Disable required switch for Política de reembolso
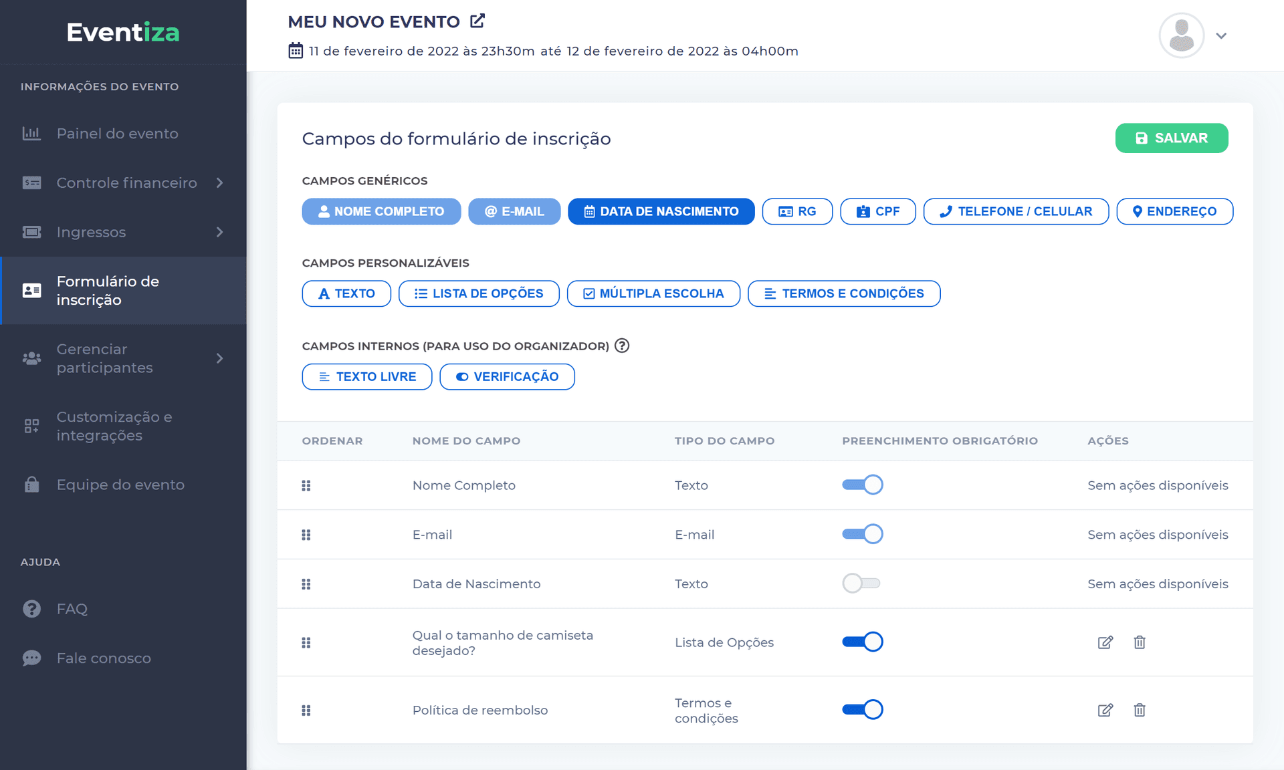Screen dimensions: 1284x770 point(862,709)
